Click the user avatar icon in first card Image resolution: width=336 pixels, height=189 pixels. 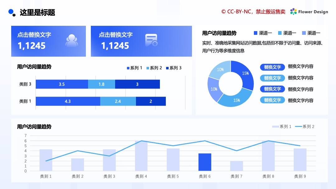tap(72, 40)
